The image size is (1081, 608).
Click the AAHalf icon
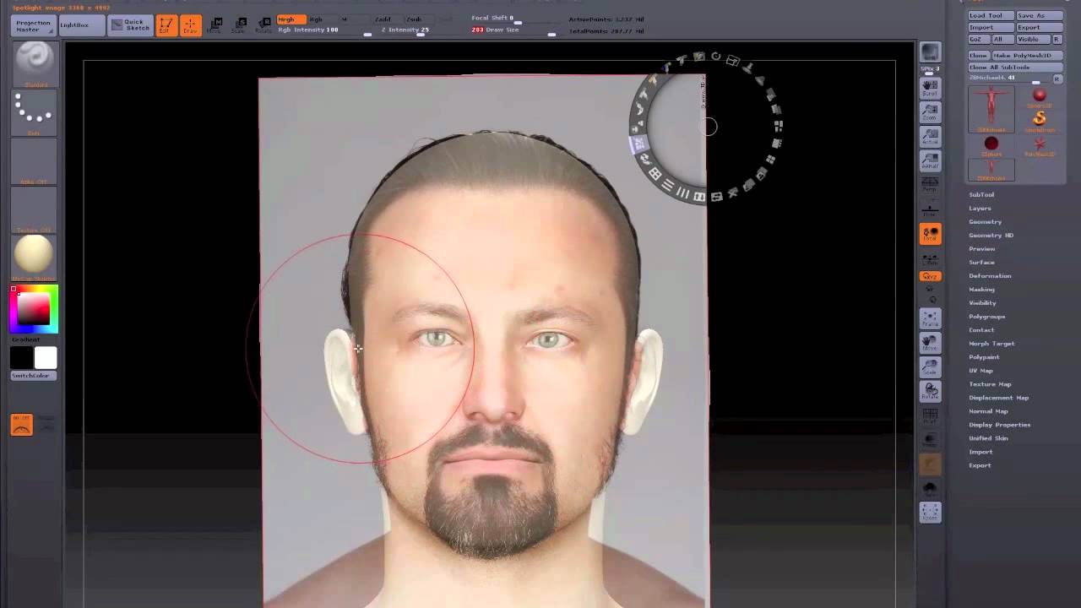930,161
